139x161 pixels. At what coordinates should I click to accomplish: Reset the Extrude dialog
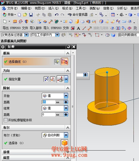[69, 47]
